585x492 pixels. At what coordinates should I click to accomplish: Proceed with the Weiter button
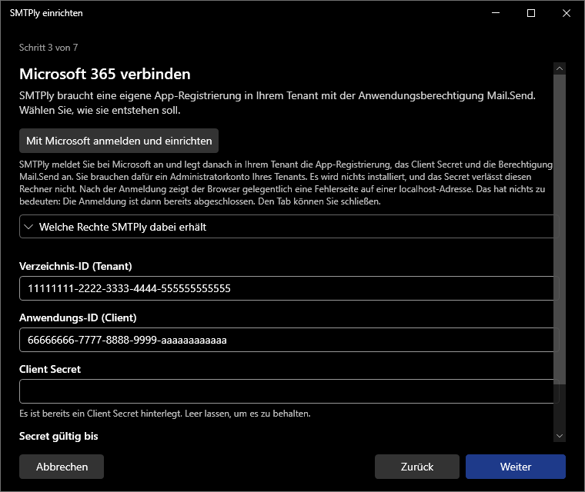[x=515, y=467]
